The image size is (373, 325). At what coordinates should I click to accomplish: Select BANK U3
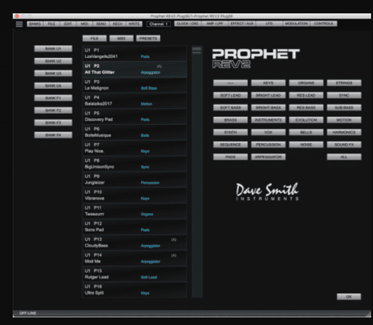[54, 73]
